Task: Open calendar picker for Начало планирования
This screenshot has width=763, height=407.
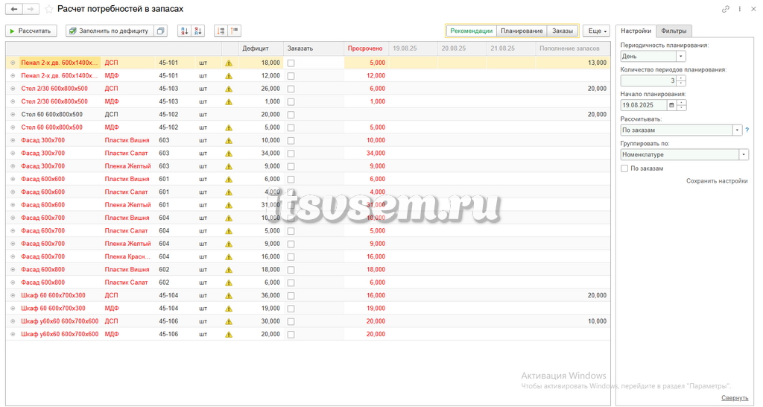Action: [x=671, y=105]
